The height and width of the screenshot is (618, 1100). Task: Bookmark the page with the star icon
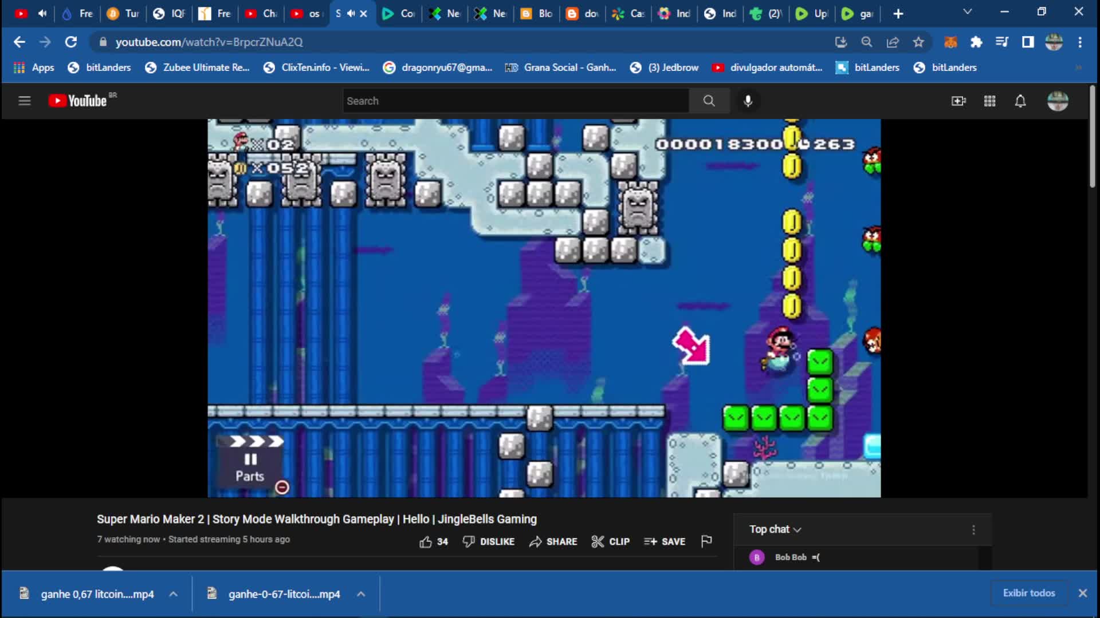point(919,42)
